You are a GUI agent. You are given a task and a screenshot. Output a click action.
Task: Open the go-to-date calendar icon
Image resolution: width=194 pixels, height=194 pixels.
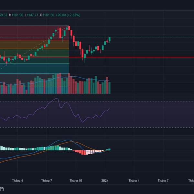pos(2,189)
